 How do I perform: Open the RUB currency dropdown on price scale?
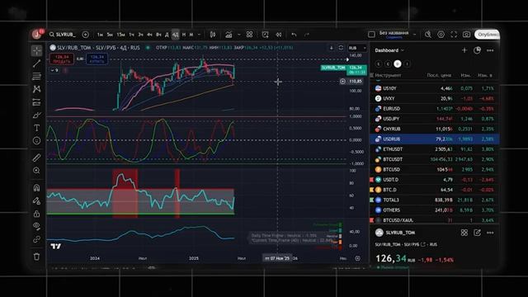point(357,48)
